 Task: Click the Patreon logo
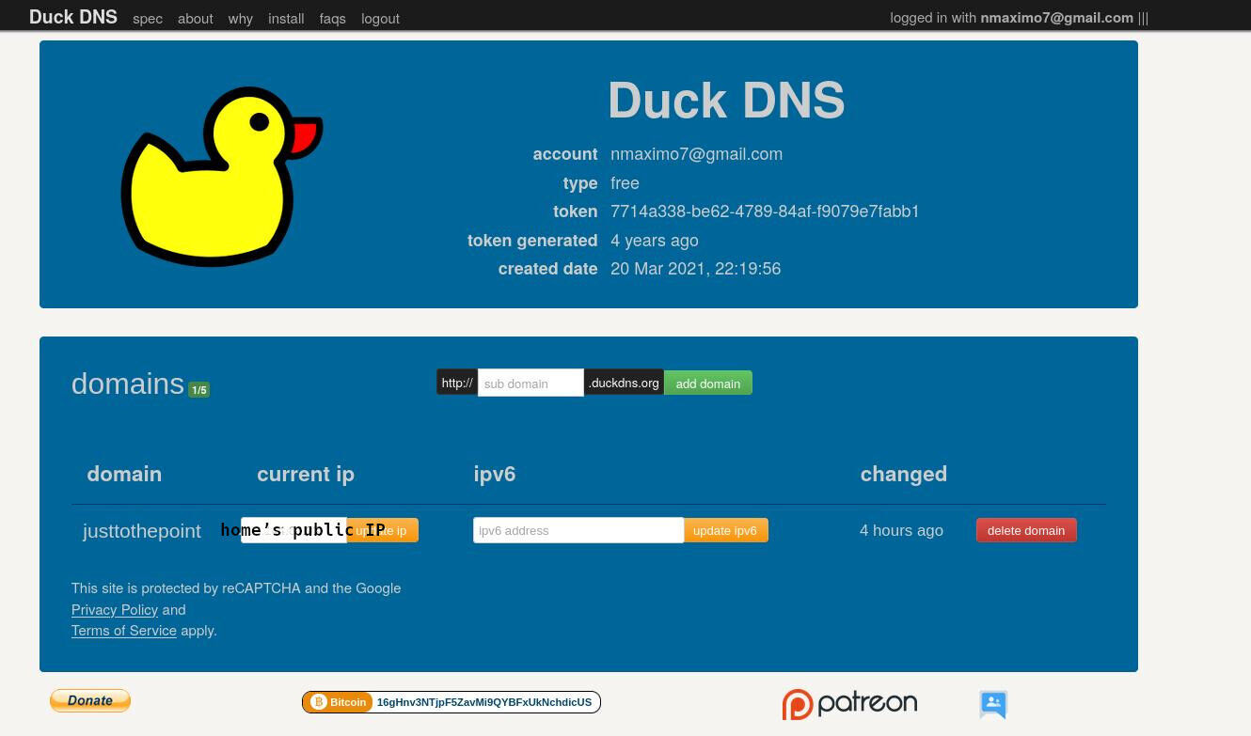tap(849, 704)
